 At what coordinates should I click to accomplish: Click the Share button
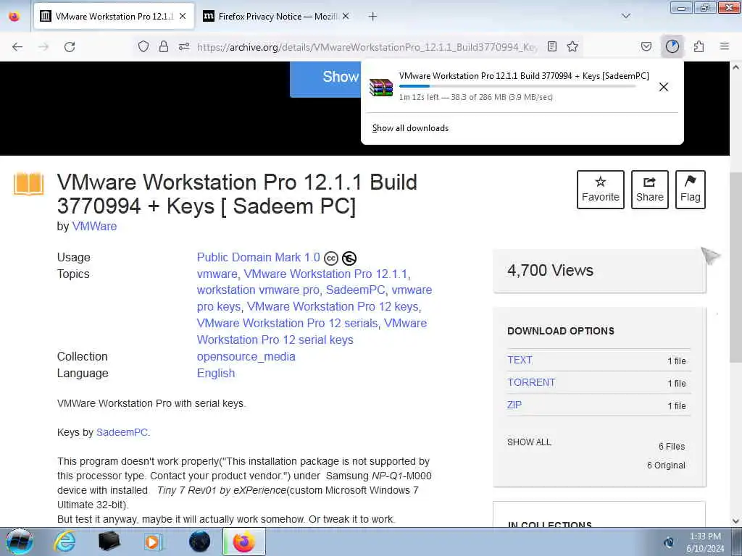click(650, 190)
